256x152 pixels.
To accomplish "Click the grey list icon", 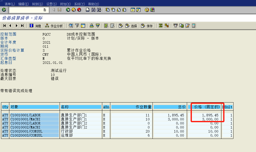I will [112, 26].
